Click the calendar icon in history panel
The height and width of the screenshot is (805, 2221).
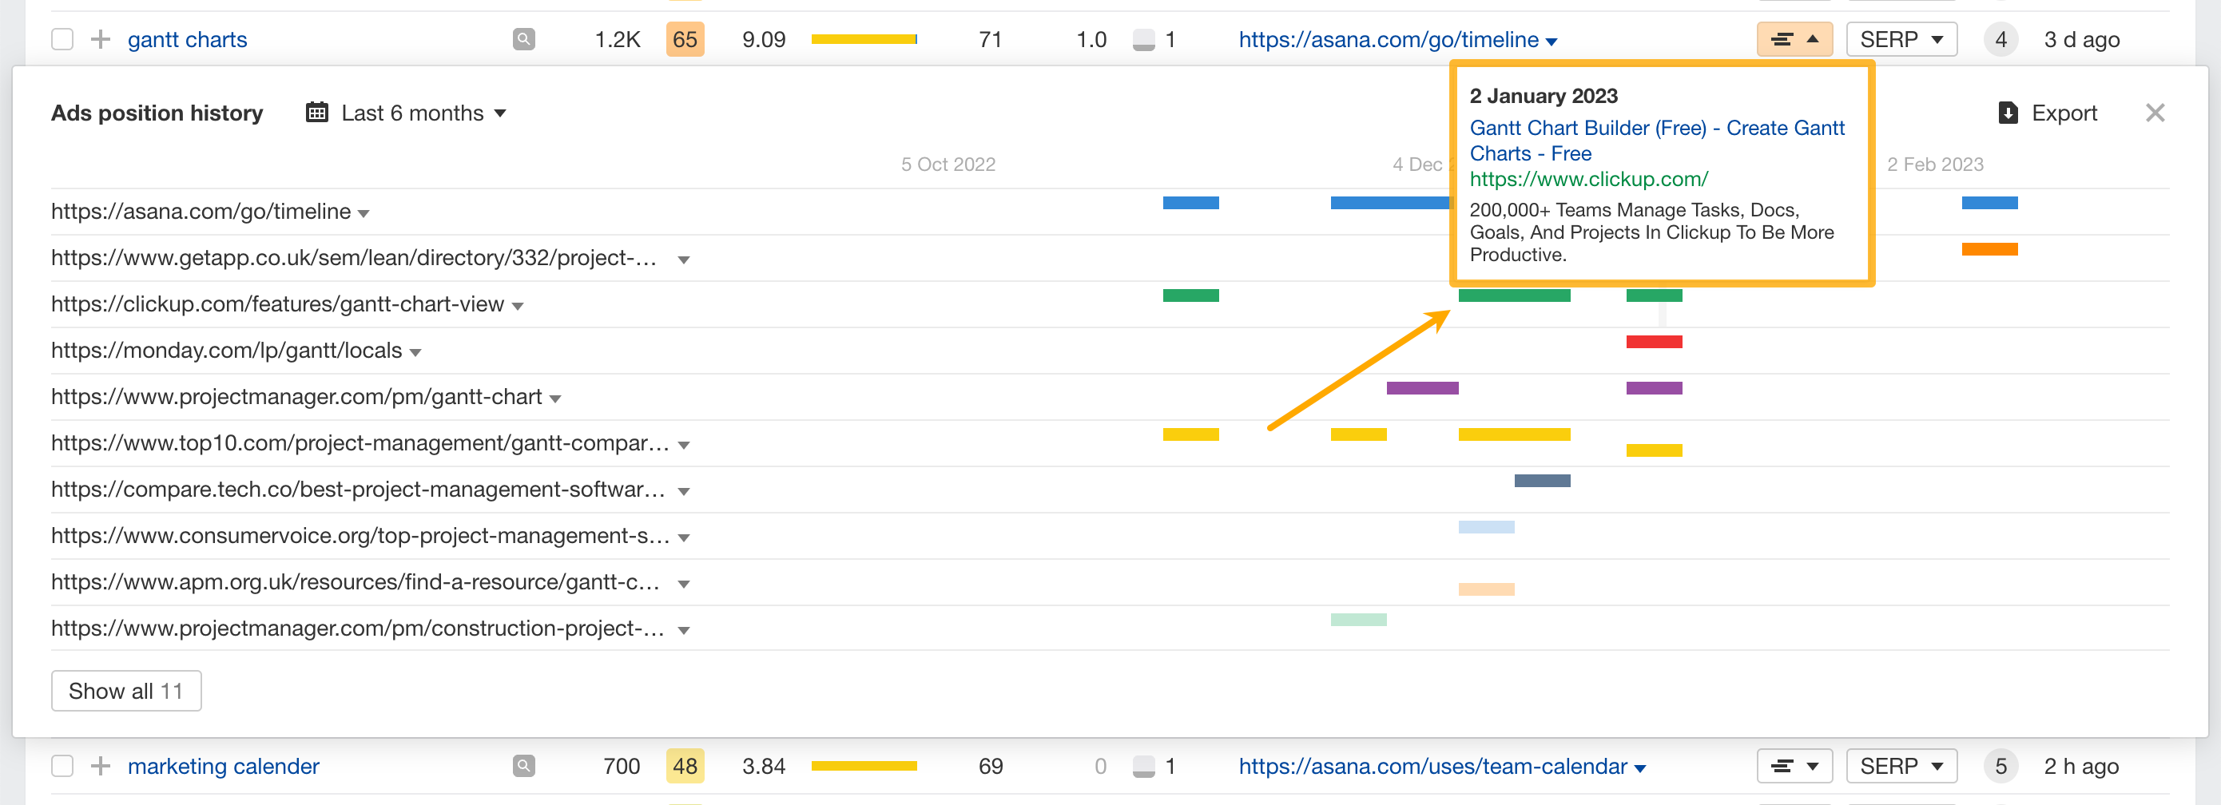(317, 112)
